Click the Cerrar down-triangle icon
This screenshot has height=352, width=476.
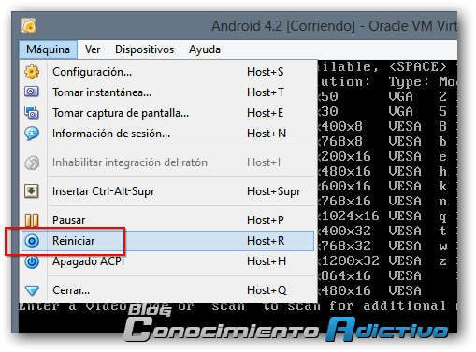click(32, 290)
